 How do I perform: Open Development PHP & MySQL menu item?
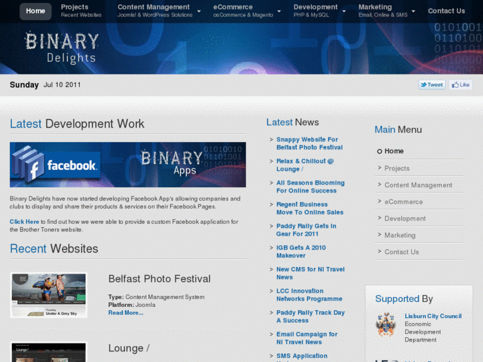tap(316, 11)
